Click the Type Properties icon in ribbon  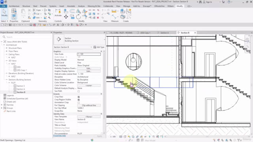coord(14,11)
